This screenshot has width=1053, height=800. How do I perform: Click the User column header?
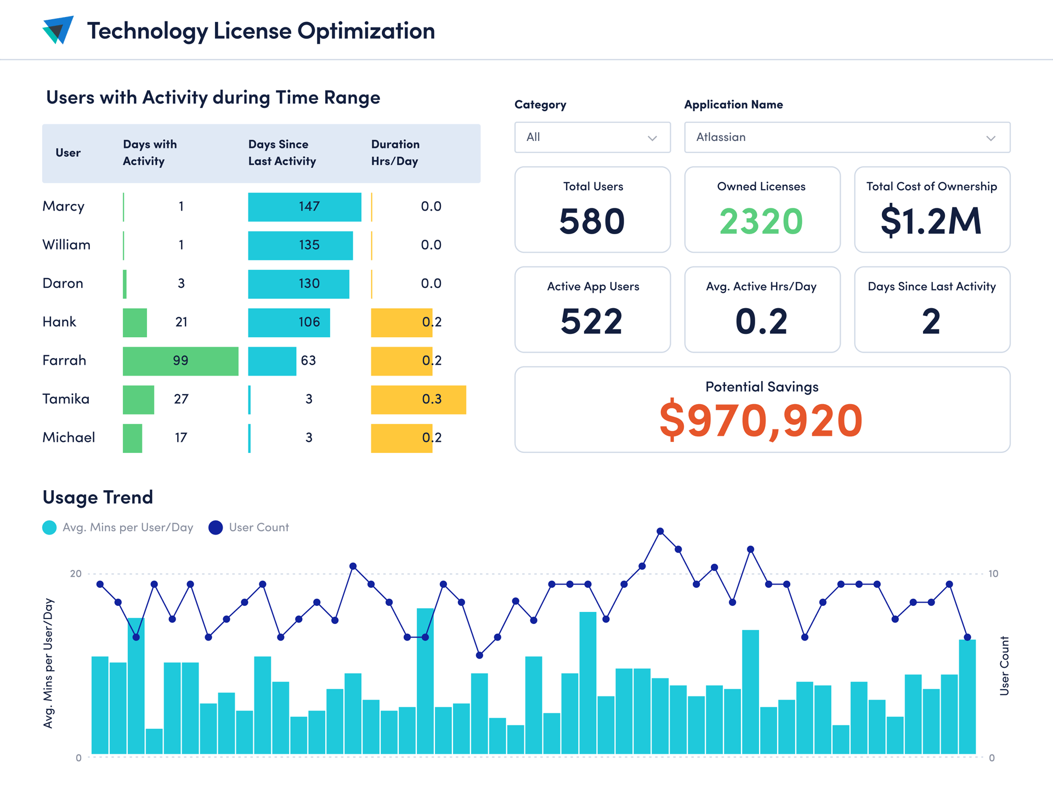click(68, 153)
